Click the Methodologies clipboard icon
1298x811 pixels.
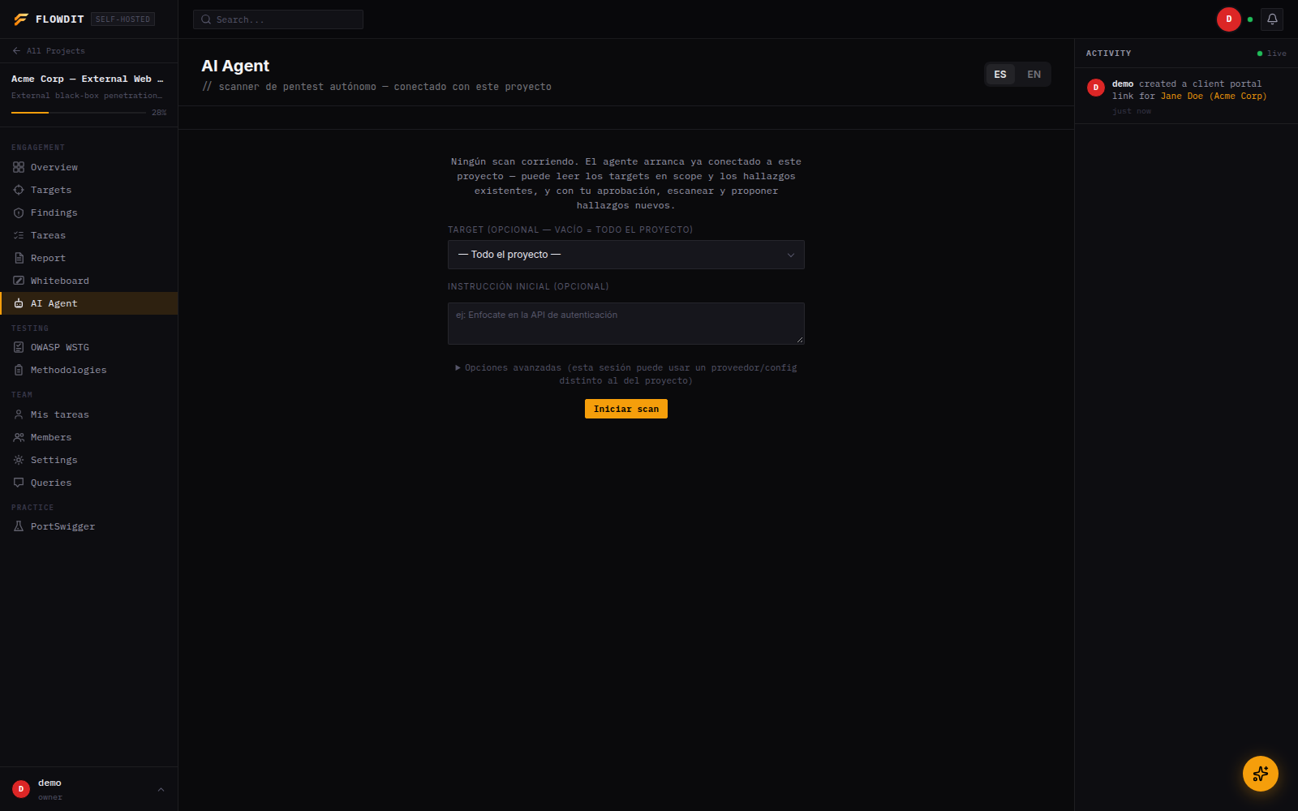pos(19,370)
